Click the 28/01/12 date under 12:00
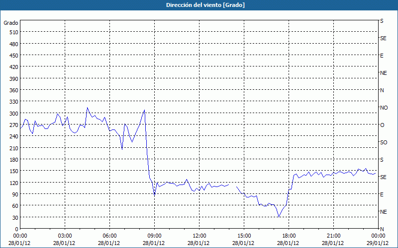 [199, 243]
